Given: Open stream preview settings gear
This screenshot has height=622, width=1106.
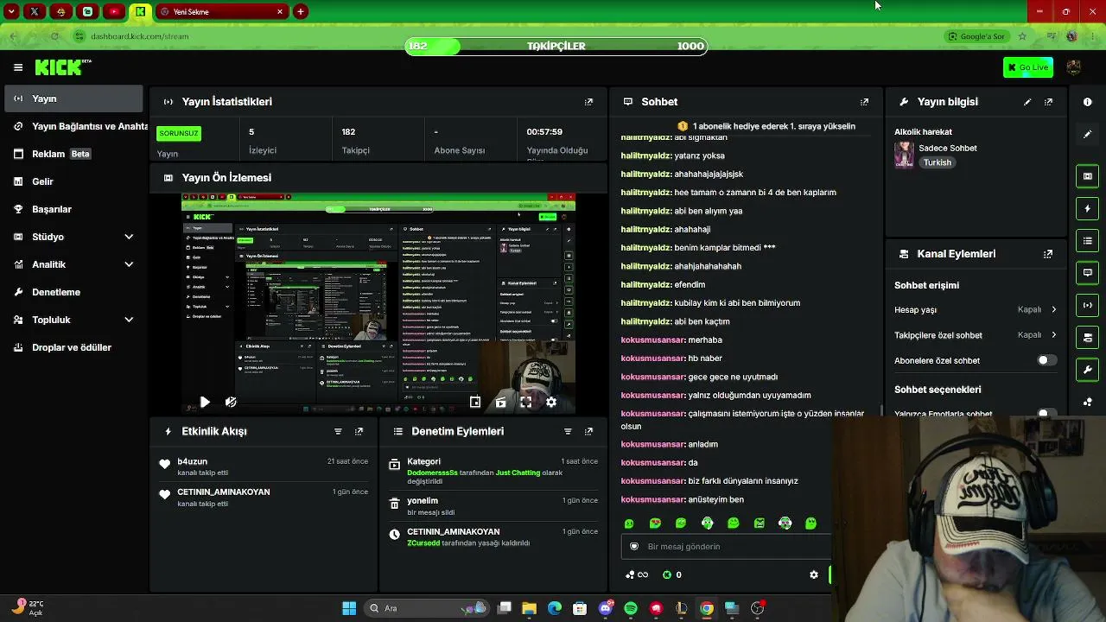Looking at the screenshot, I should 551,402.
